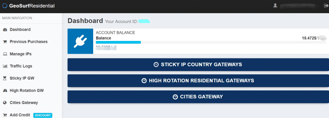Screen dimensions: 329x118
Task: Click the globe icon beside Cities Gateway
Action: [x=5, y=103]
